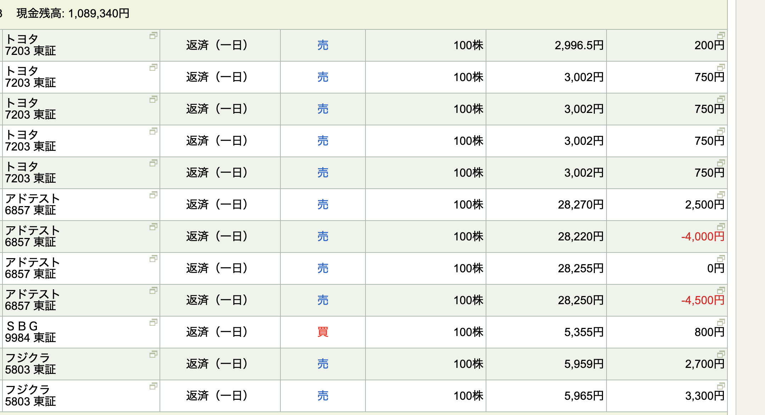Open popup icon above the 3,300円 profit
Image resolution: width=765 pixels, height=415 pixels.
[x=721, y=386]
